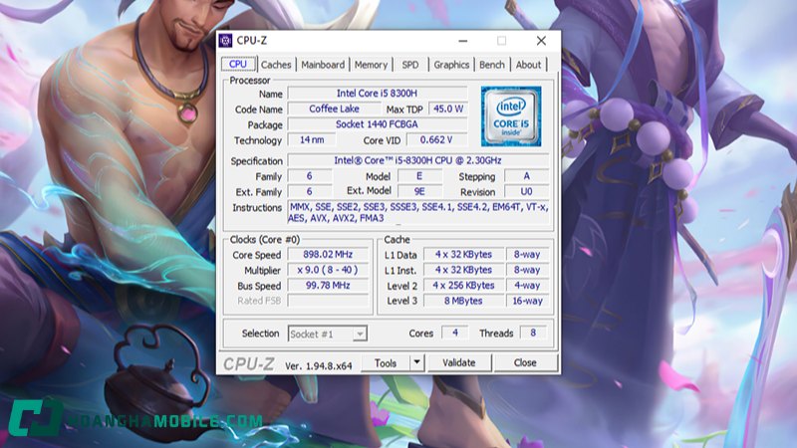Click L1 Data 4 x 32 KBytes value

click(463, 254)
